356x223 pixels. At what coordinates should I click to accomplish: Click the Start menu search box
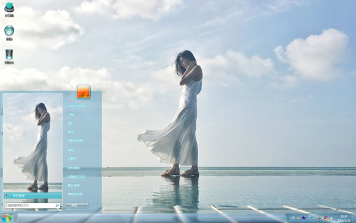click(x=33, y=206)
